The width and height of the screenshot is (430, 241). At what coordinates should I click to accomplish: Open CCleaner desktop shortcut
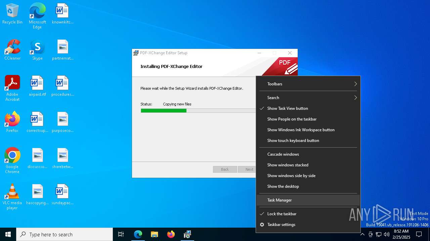(x=12, y=50)
